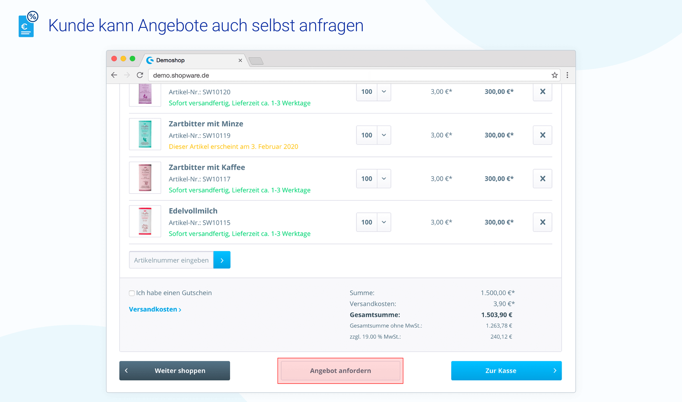Open quantity dropdown for Zartbitter mit Minze
Screen dimensions: 682x402
point(384,135)
